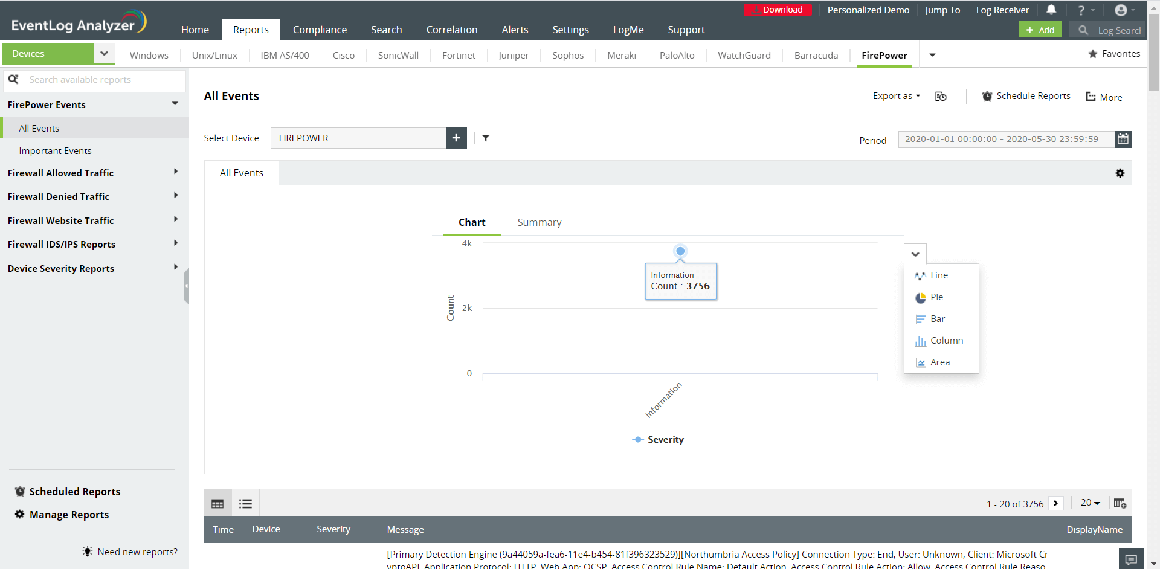
Task: Change rows per page from 20
Action: (x=1091, y=503)
